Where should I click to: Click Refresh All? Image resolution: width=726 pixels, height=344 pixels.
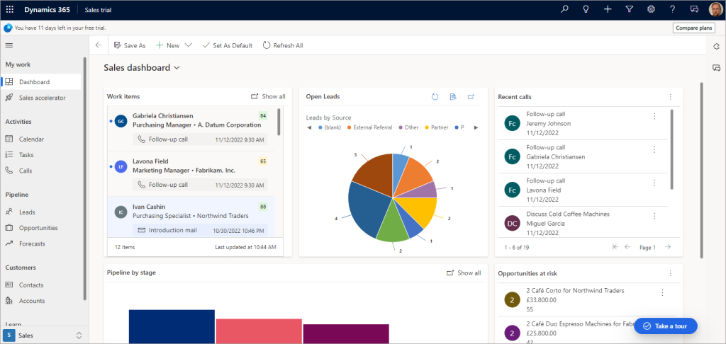pyautogui.click(x=283, y=45)
